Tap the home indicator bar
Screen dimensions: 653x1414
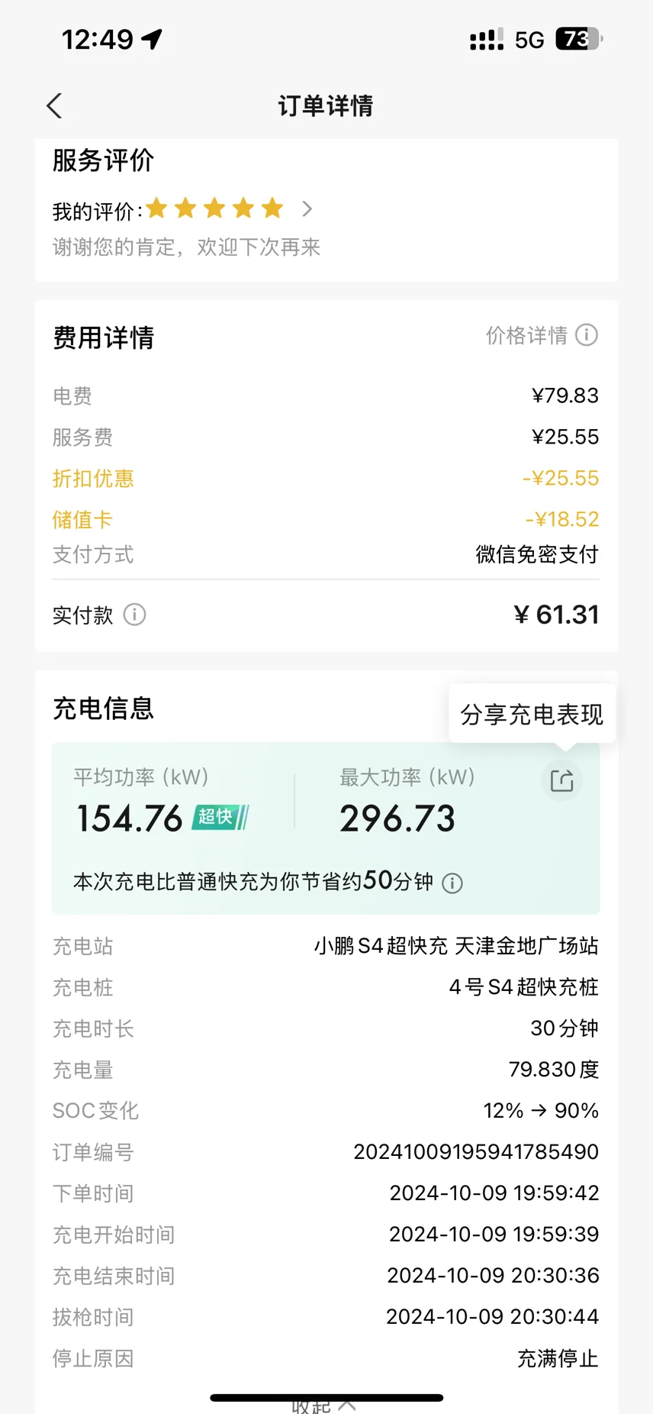326,1397
